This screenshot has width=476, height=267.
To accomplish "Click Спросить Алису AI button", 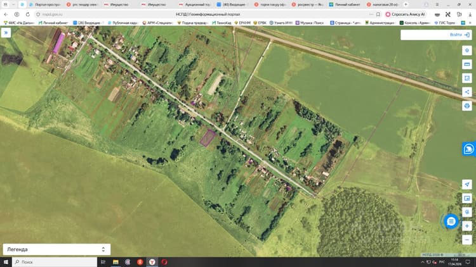I will (406, 14).
